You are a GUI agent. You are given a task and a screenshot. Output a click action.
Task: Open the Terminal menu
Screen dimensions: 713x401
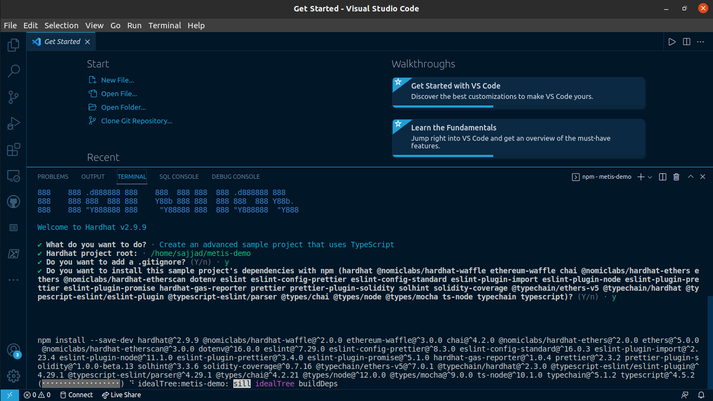(164, 26)
